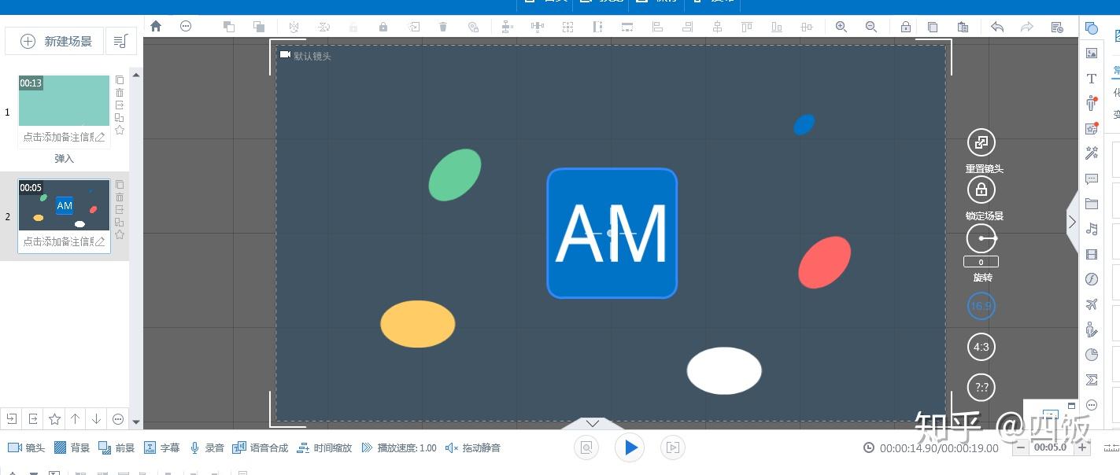
Task: Move scene up with the up arrow icon
Action: tap(76, 419)
